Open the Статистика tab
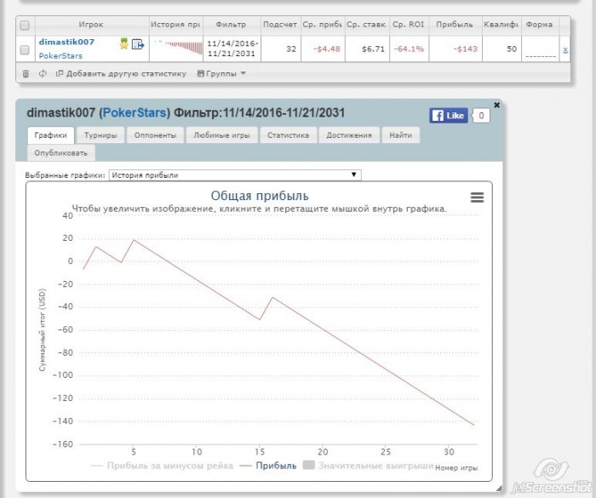Screen dimensions: 596x498 pos(288,135)
